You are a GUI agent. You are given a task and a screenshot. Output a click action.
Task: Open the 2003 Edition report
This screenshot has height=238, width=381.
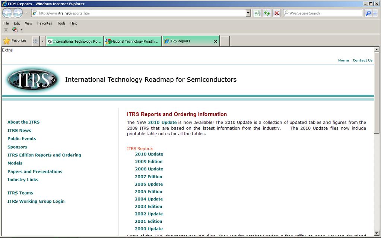pos(149,206)
